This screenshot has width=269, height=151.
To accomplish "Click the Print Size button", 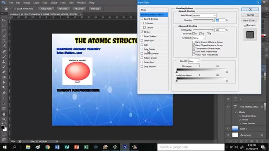I will (95, 9).
